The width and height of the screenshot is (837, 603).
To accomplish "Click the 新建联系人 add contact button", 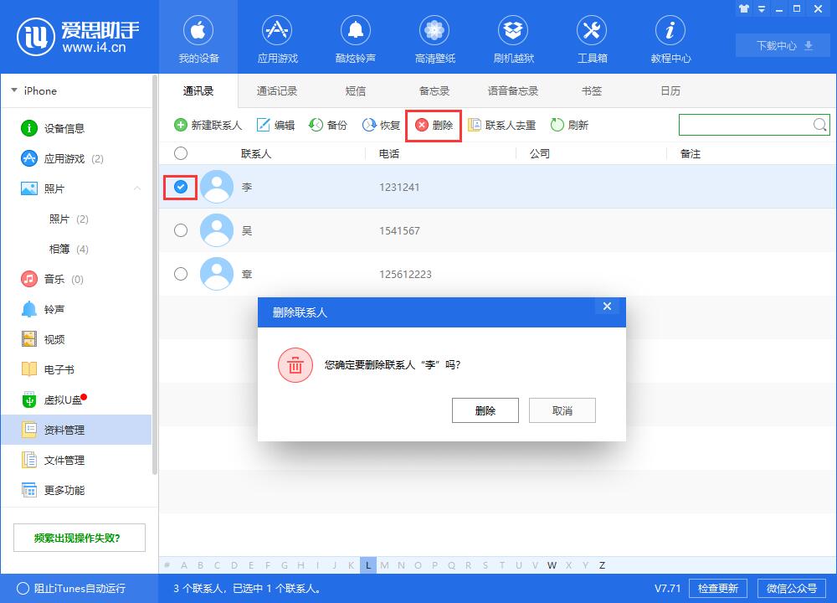I will pyautogui.click(x=208, y=126).
